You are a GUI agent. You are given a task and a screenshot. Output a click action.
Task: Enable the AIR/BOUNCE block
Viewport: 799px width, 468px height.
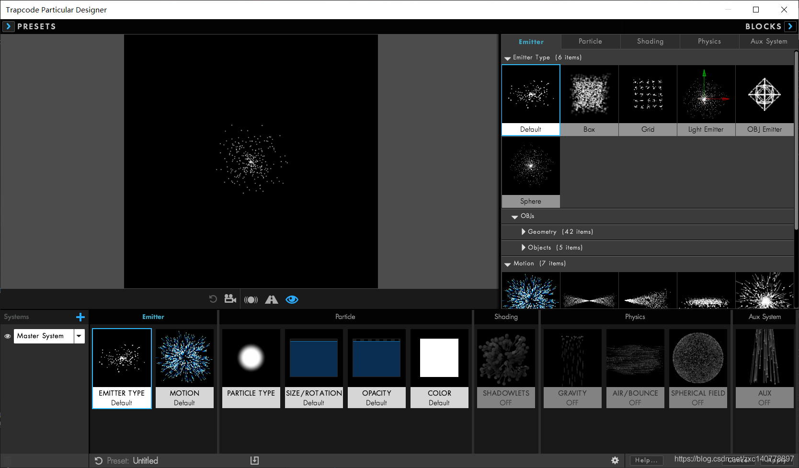pyautogui.click(x=635, y=368)
